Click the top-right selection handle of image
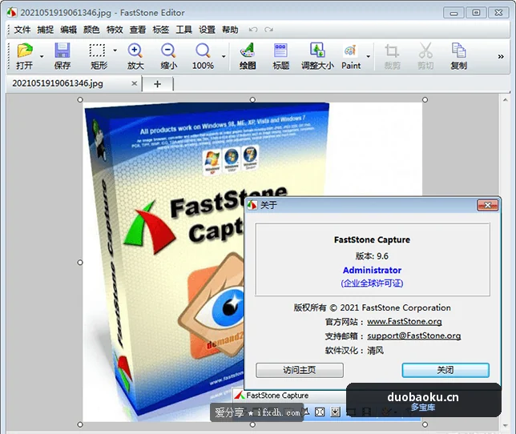The image size is (516, 434). pyautogui.click(x=425, y=99)
